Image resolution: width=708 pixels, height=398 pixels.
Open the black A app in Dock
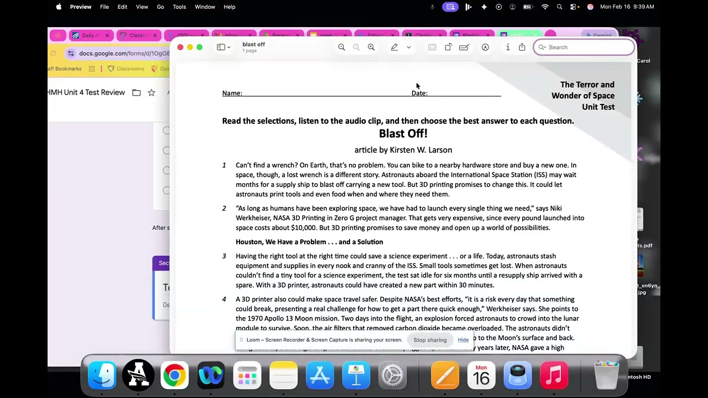point(138,375)
